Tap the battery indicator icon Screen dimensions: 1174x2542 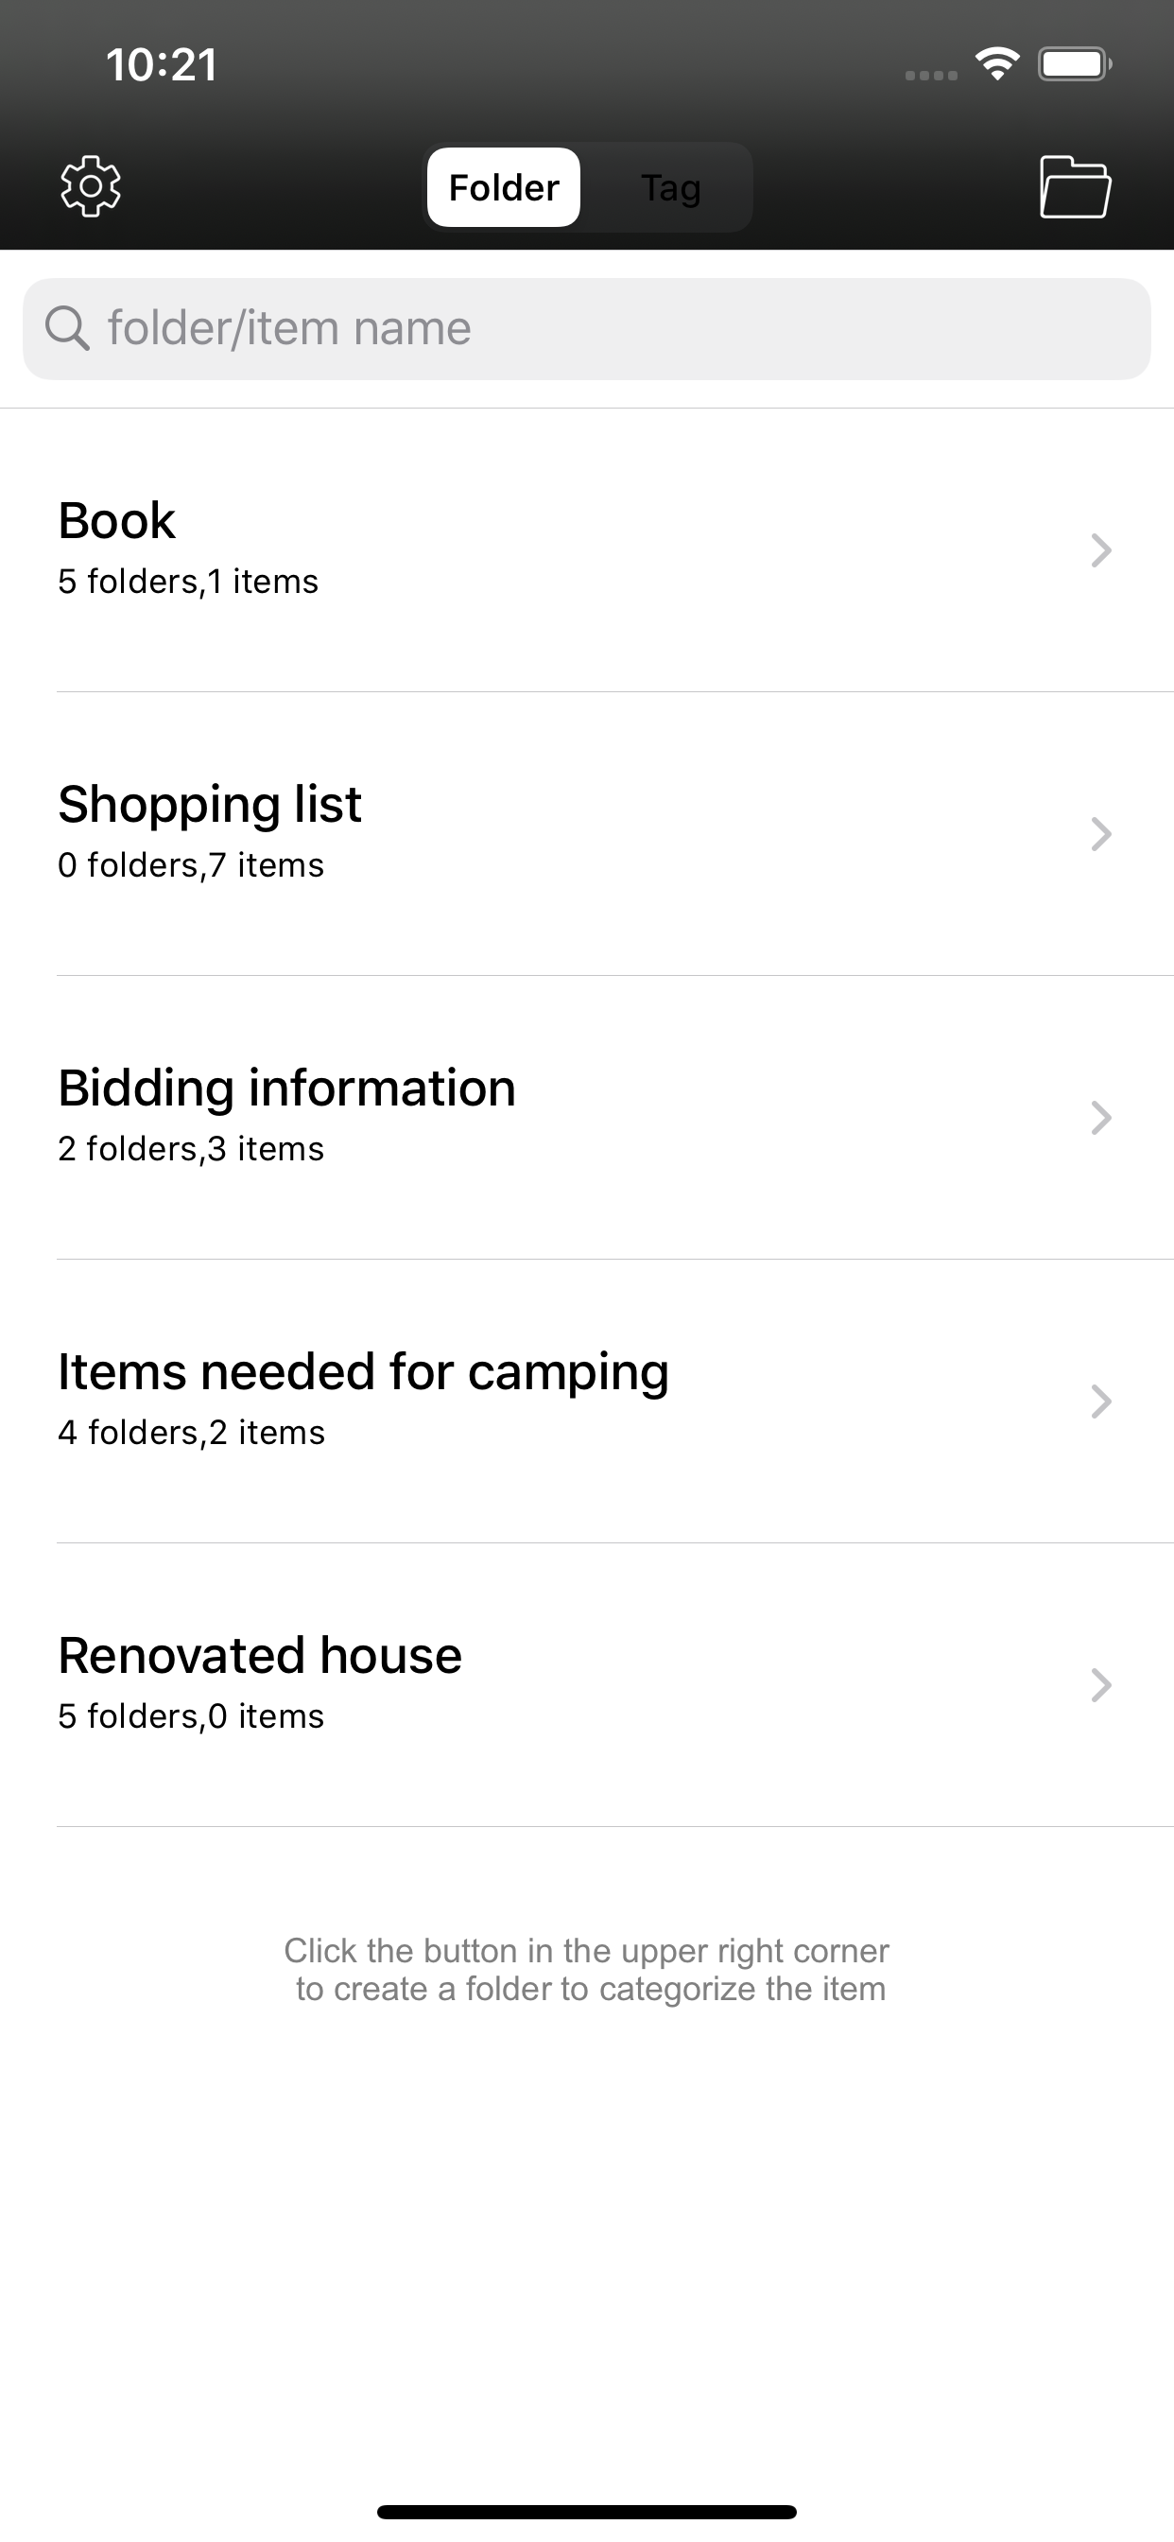point(1075,64)
